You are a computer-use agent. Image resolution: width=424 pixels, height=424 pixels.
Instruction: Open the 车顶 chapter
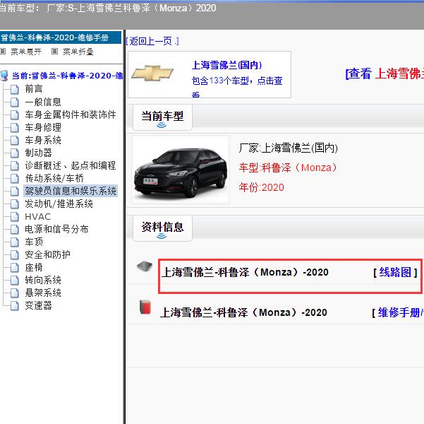[34, 242]
